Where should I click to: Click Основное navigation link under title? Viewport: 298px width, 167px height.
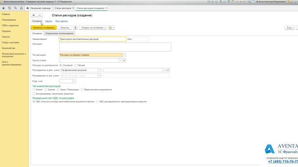pyautogui.click(x=37, y=21)
